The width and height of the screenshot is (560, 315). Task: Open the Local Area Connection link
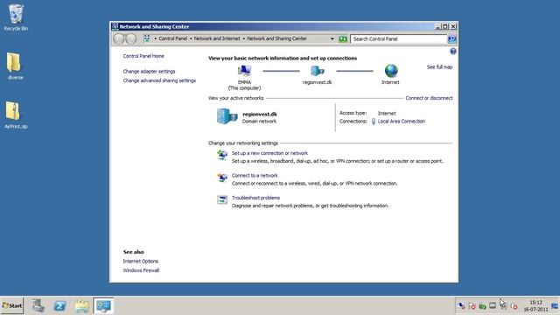point(402,122)
